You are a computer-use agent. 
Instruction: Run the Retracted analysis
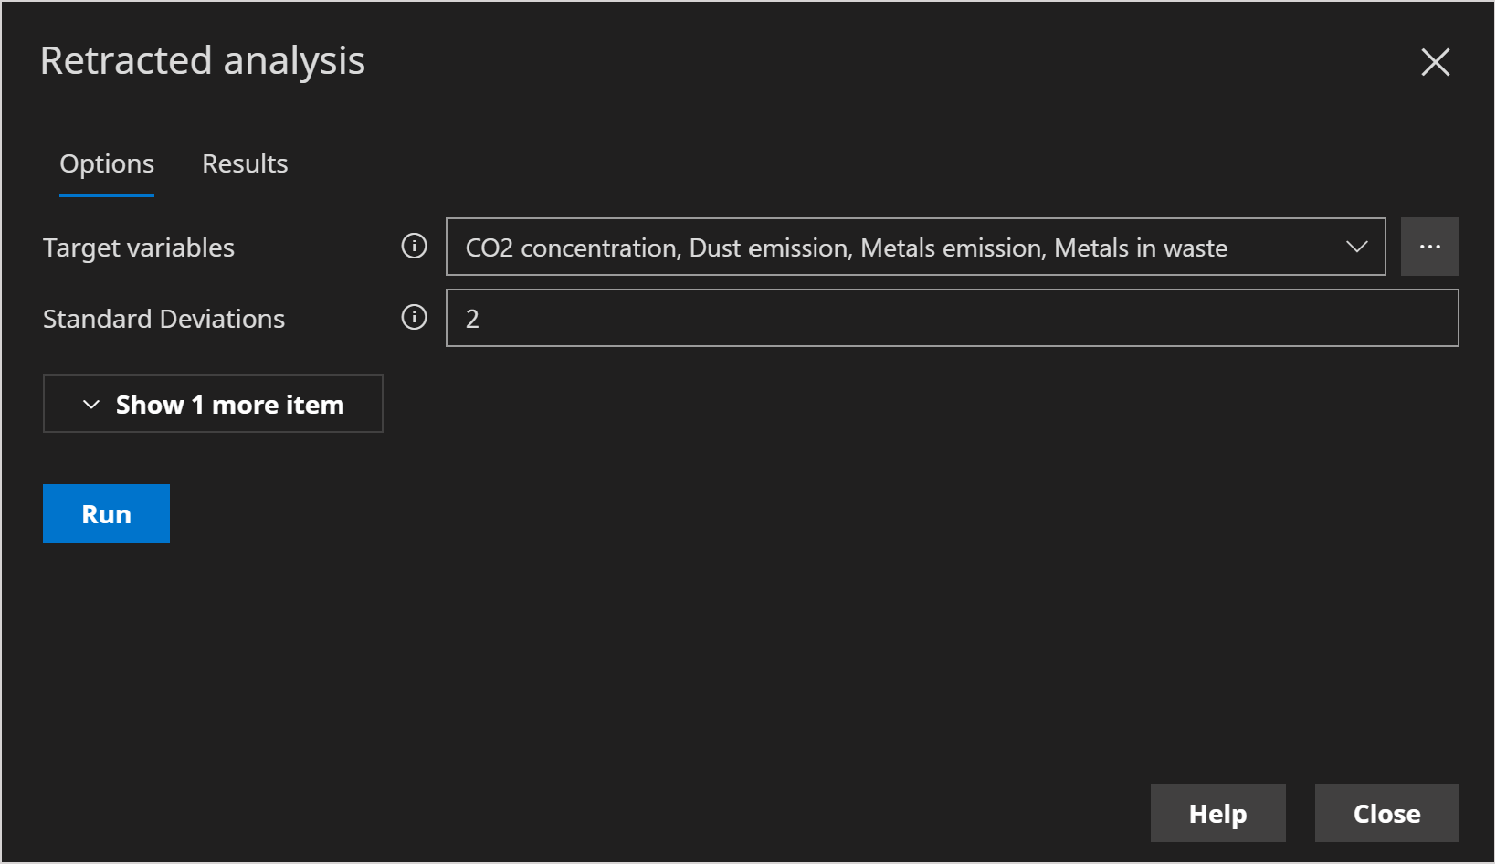tap(105, 512)
